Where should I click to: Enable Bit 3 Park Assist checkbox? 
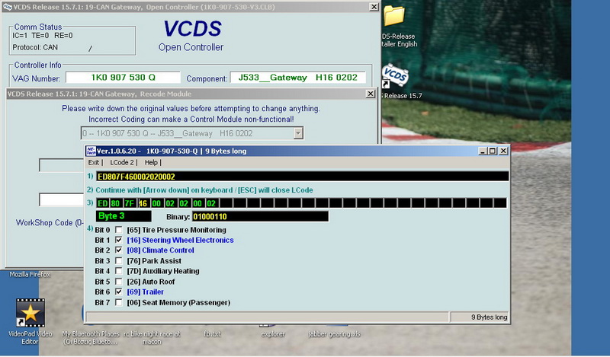(x=119, y=260)
